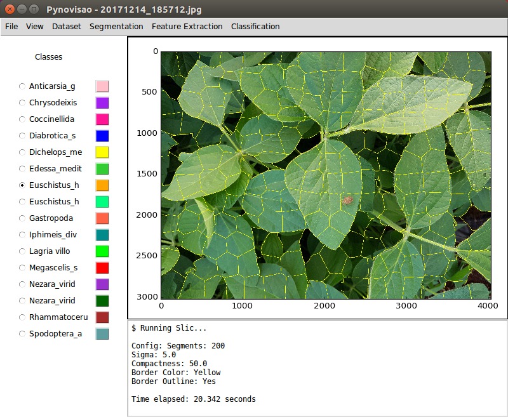Screen dimensions: 508x417
Task: Open the Feature Extraction menu
Action: point(187,27)
